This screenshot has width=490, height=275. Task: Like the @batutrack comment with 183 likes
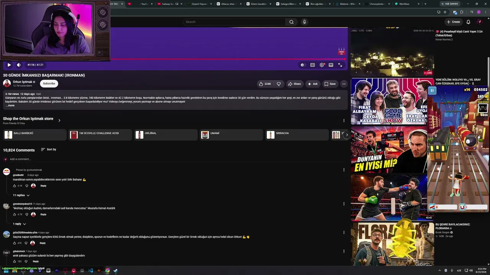coord(15,262)
